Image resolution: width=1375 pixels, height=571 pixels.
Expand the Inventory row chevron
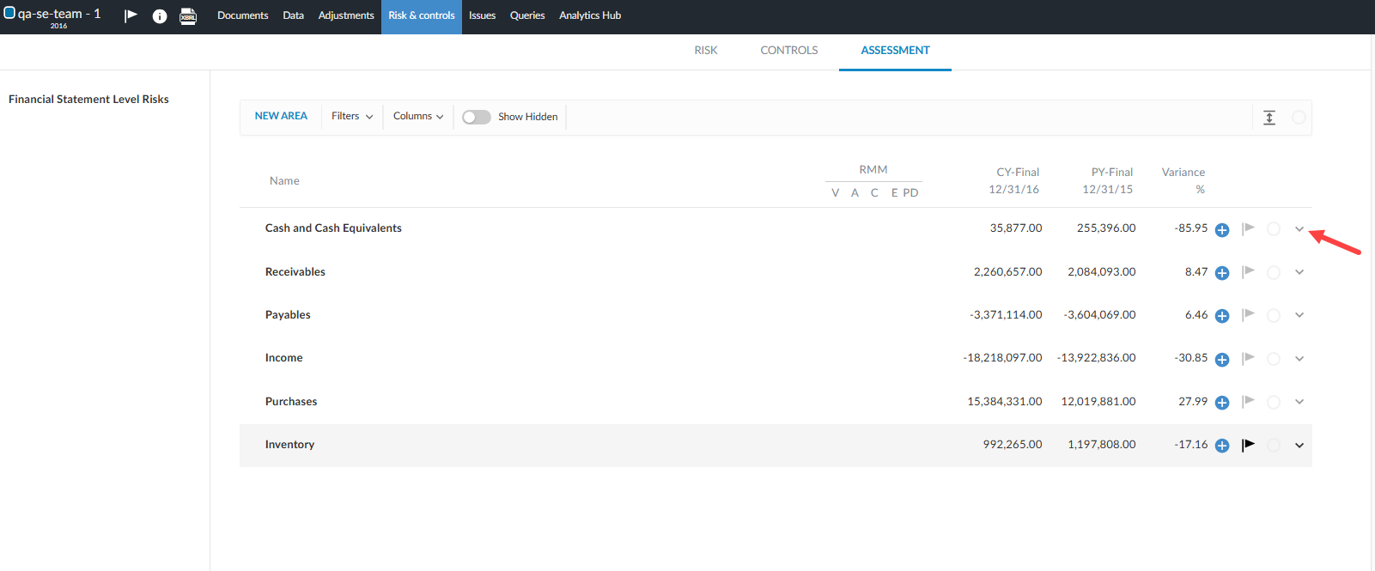(1299, 446)
